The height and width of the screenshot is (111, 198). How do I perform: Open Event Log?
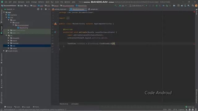(190, 107)
